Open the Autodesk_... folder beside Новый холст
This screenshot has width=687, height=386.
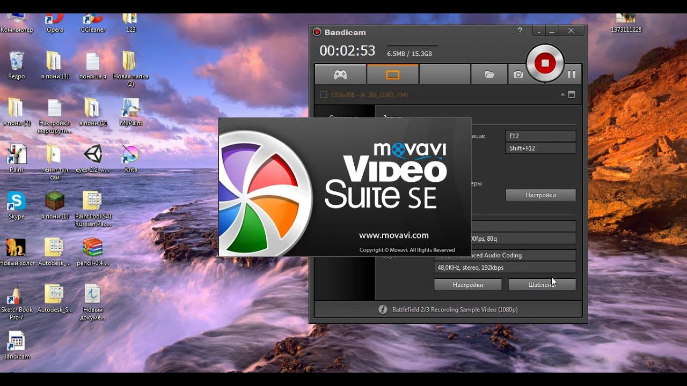[x=55, y=252]
